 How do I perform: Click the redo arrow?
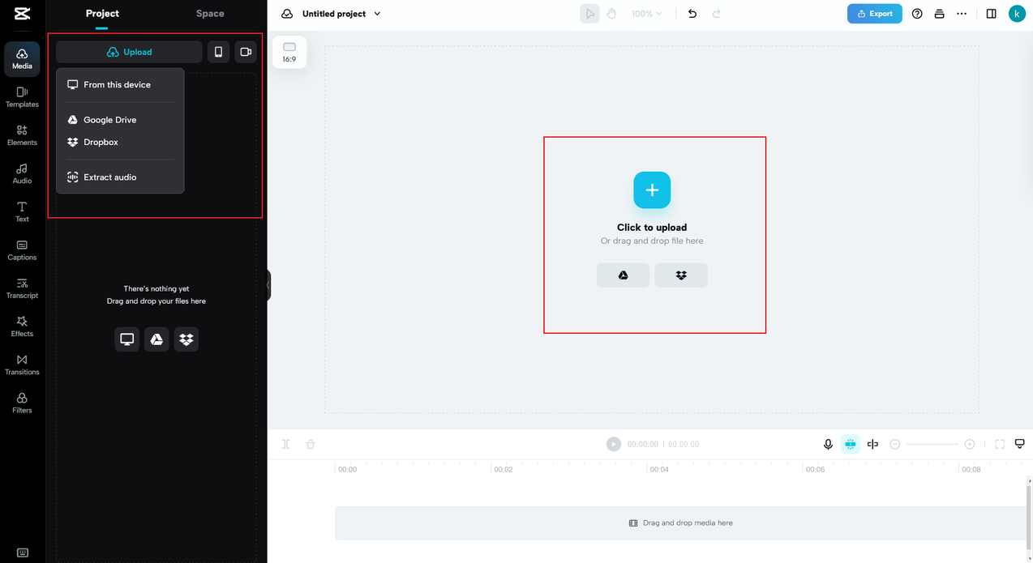click(716, 14)
